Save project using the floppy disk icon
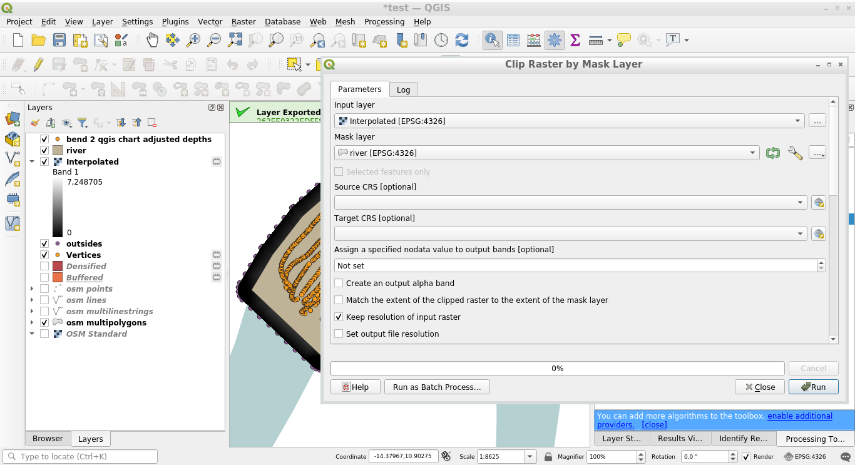Screen dimensions: 855x465 [59, 40]
